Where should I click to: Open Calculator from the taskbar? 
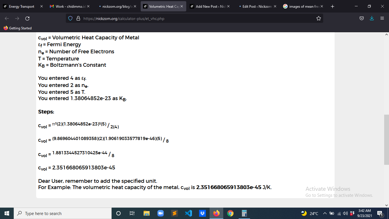(x=244, y=213)
